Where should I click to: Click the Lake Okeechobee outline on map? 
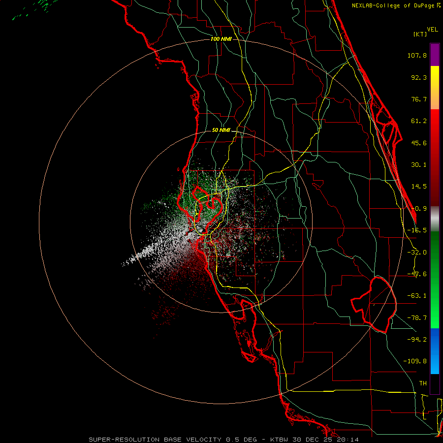point(374,305)
